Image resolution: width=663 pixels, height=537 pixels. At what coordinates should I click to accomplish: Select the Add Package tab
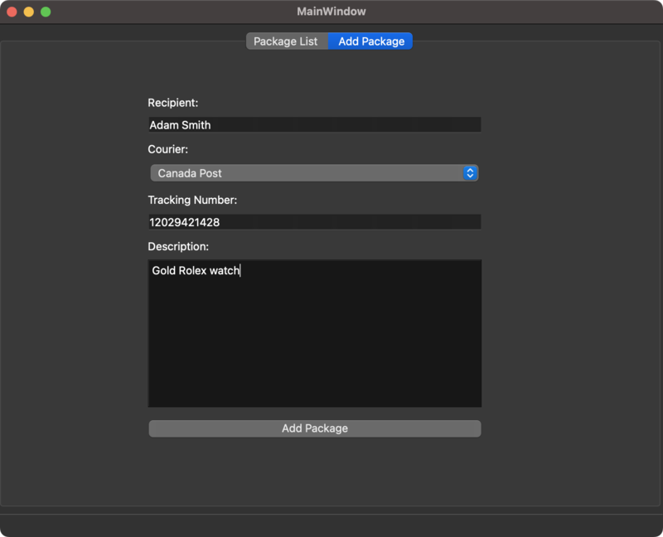click(371, 41)
